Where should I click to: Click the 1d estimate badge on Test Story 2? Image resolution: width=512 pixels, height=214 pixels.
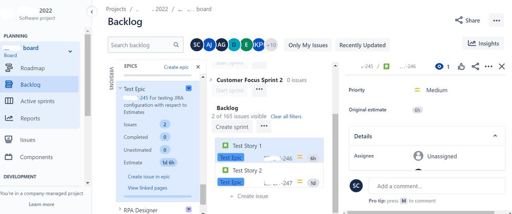tap(313, 183)
